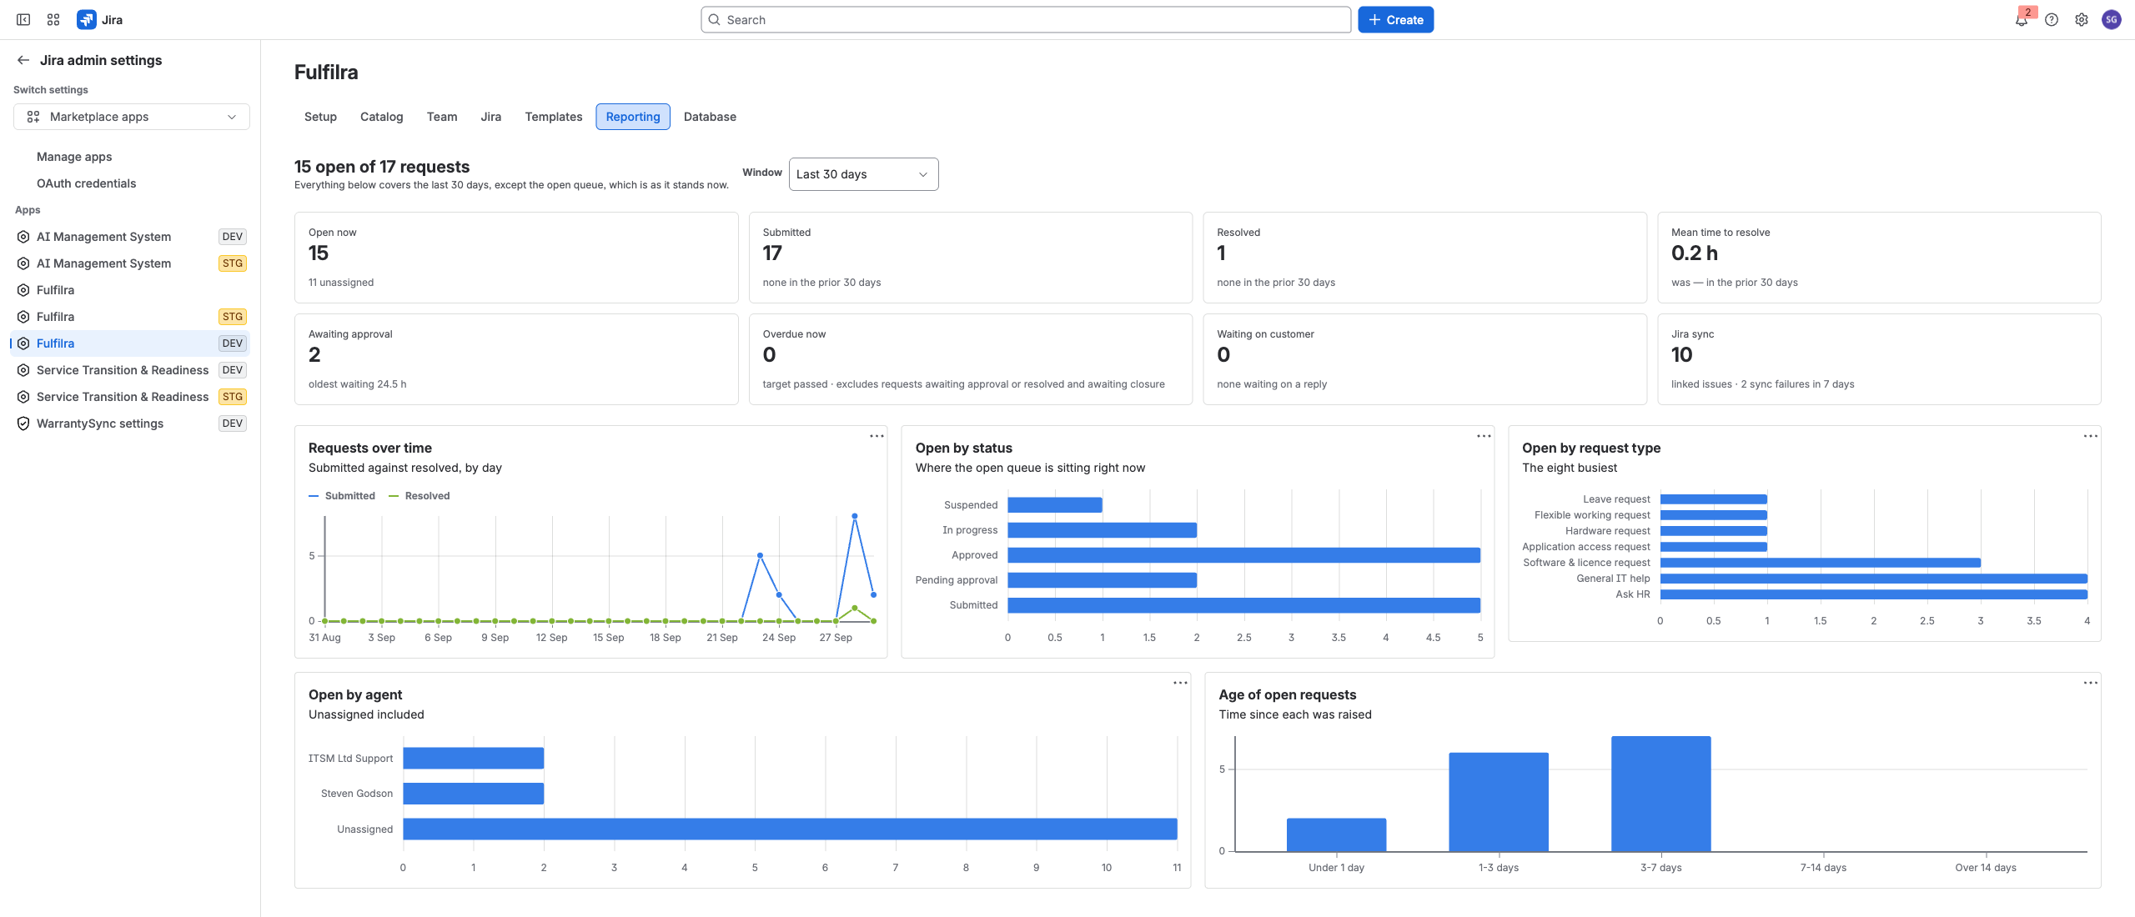2135x917 pixels.
Task: Open options menu for Requests over time
Action: pyautogui.click(x=877, y=436)
